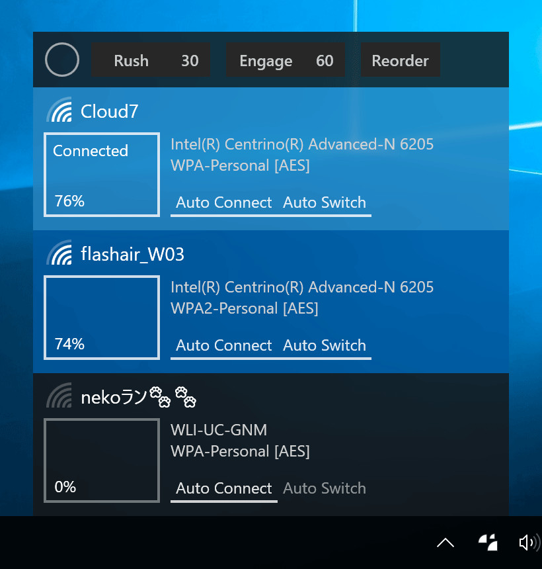This screenshot has width=542, height=569.
Task: Show hidden tray icons with the chevron
Action: pyautogui.click(x=445, y=543)
